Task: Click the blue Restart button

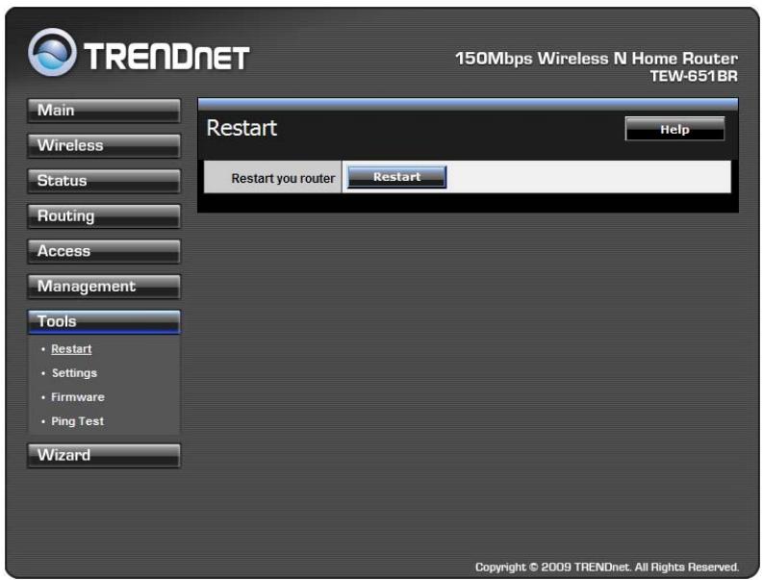Action: [396, 177]
